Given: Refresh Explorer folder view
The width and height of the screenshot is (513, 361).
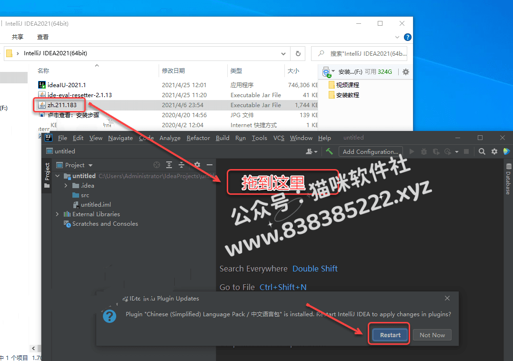Looking at the screenshot, I should 298,54.
